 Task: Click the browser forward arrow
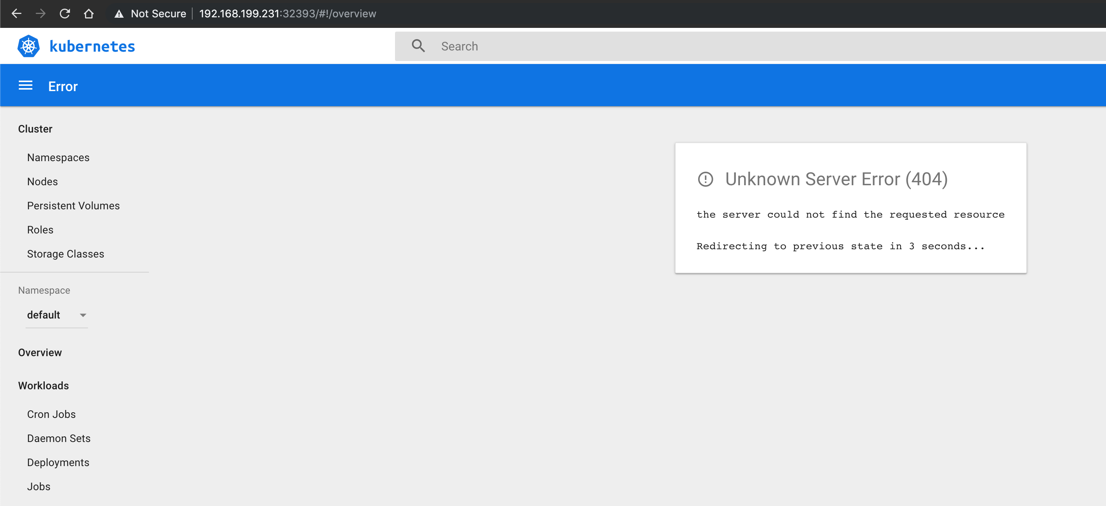coord(41,13)
